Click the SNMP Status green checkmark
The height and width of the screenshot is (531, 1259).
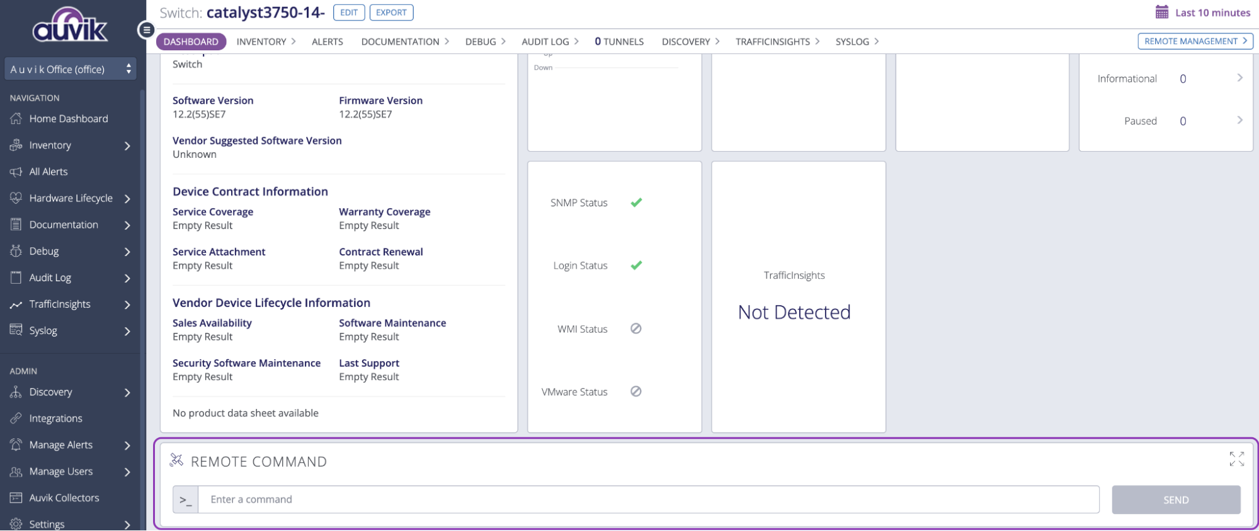coord(636,203)
